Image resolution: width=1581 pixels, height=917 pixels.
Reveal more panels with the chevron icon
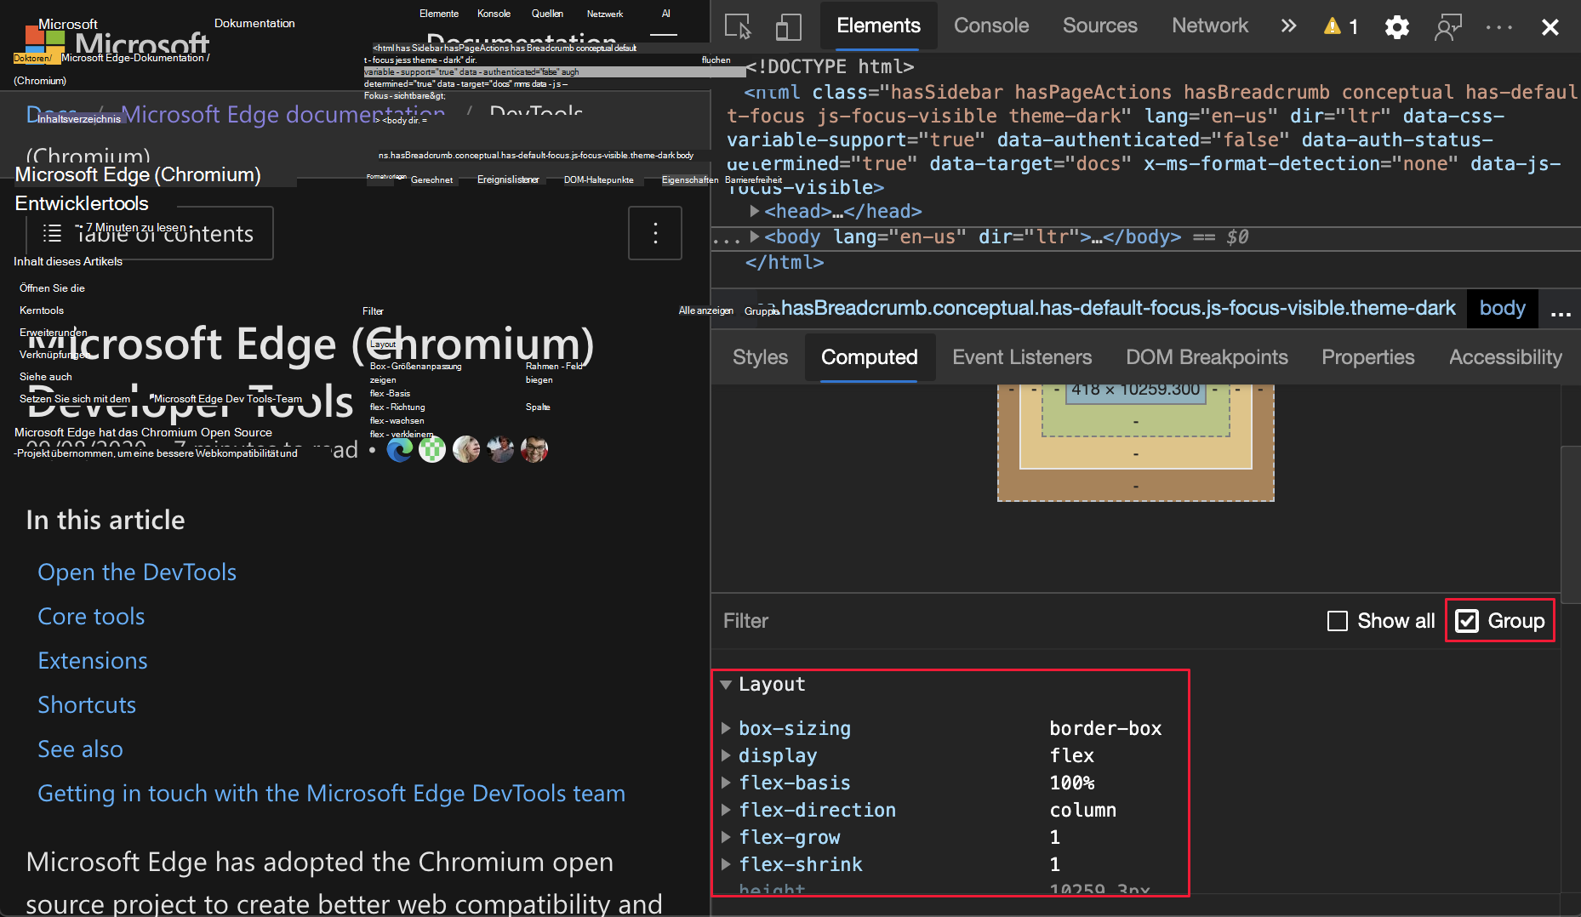(x=1288, y=25)
